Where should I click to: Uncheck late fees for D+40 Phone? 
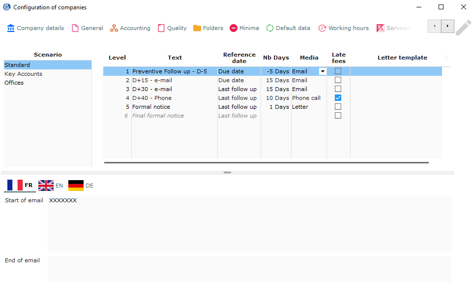click(x=338, y=98)
